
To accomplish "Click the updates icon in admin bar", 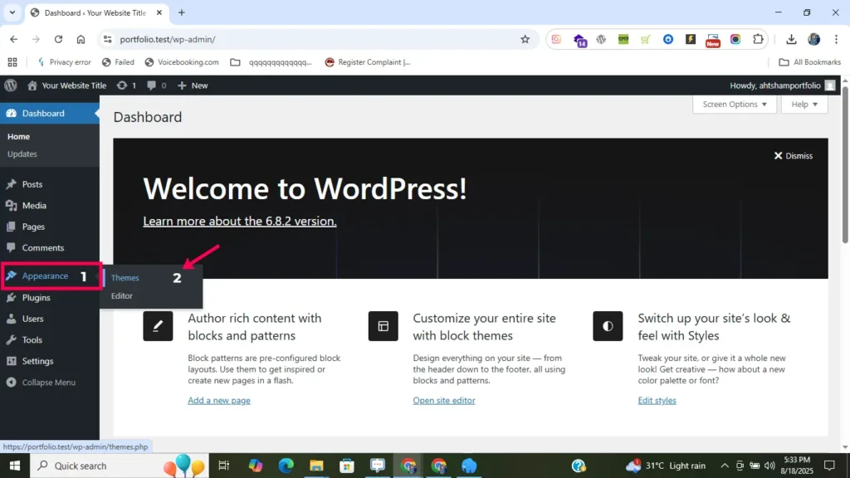I will (x=126, y=85).
